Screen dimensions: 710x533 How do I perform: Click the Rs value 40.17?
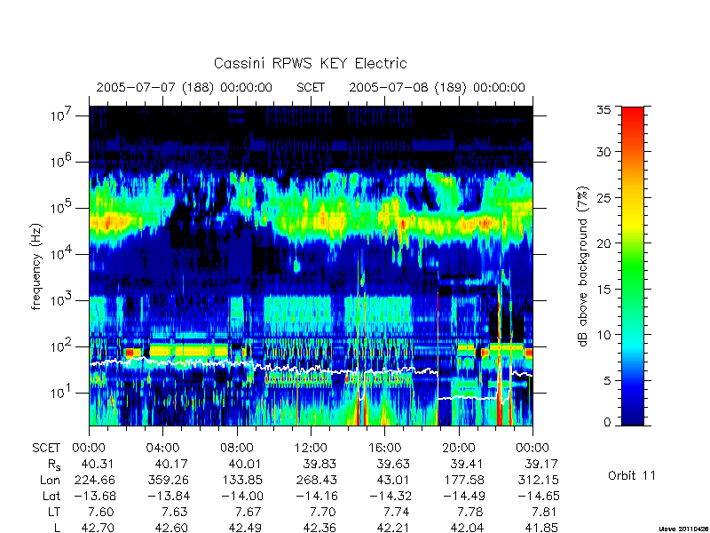pyautogui.click(x=171, y=464)
